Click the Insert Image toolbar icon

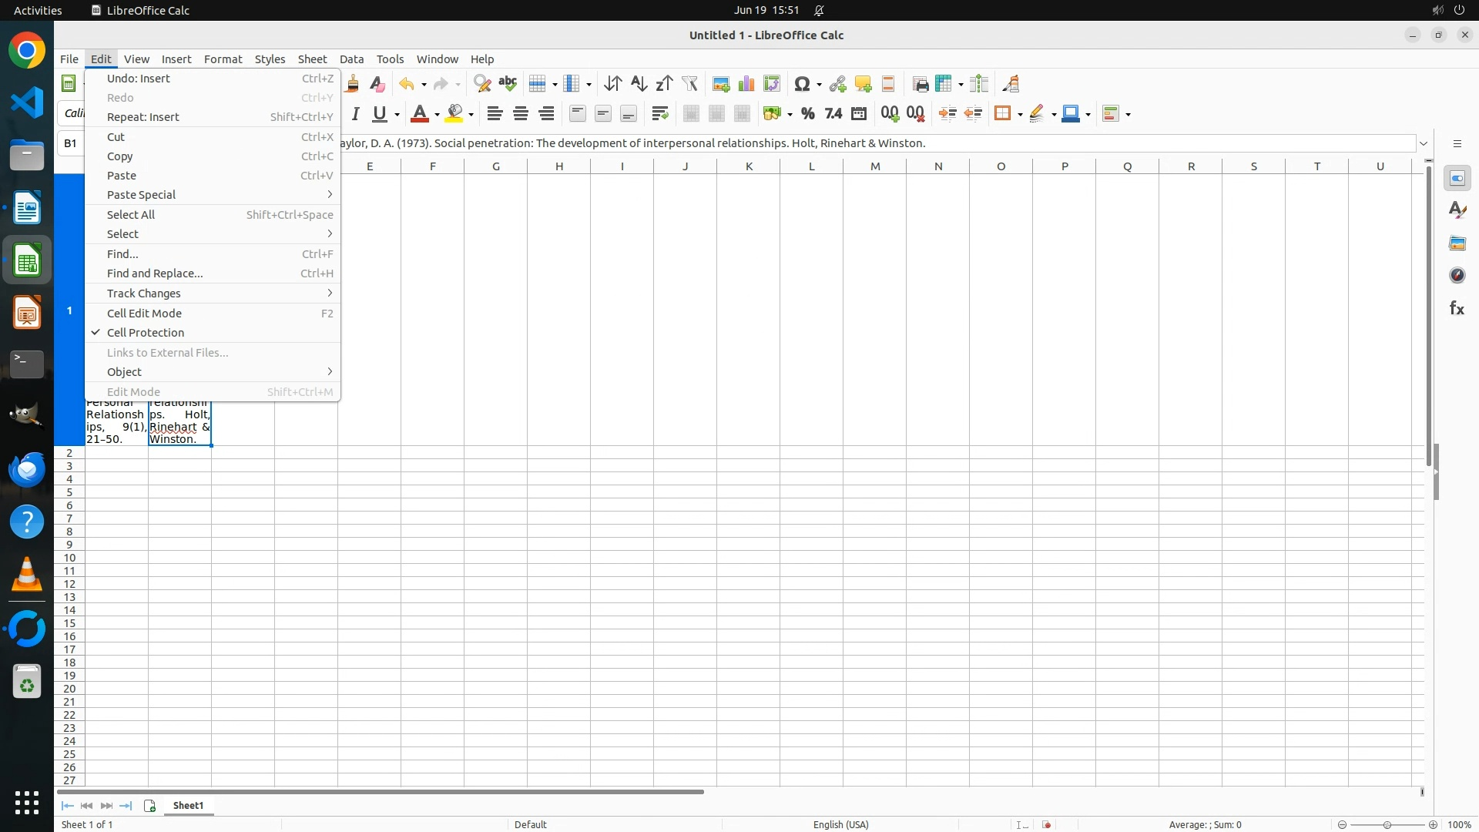721,84
